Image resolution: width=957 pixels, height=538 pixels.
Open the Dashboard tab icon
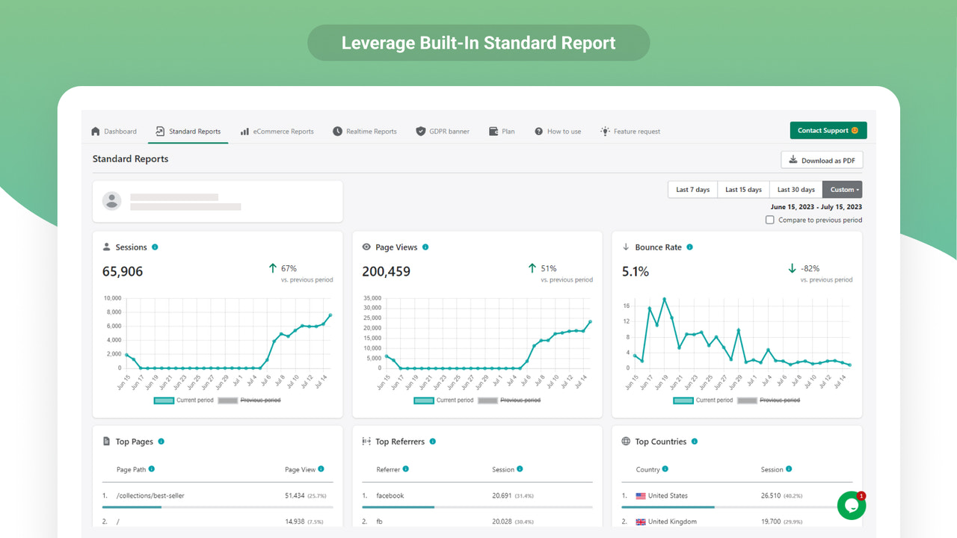click(x=96, y=131)
